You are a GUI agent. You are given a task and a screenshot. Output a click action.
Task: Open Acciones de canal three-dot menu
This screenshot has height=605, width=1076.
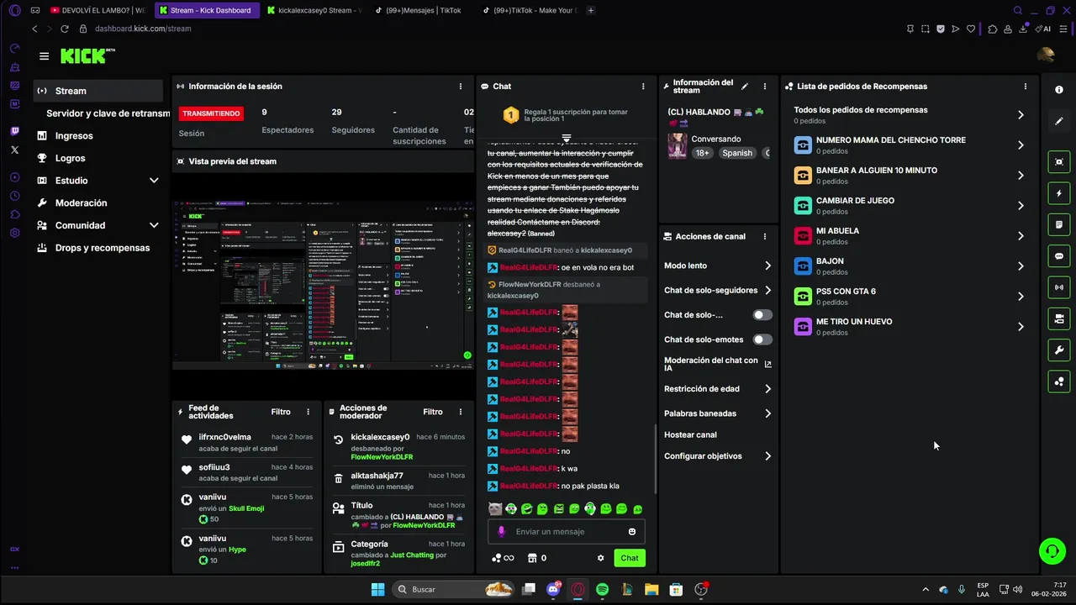point(764,237)
